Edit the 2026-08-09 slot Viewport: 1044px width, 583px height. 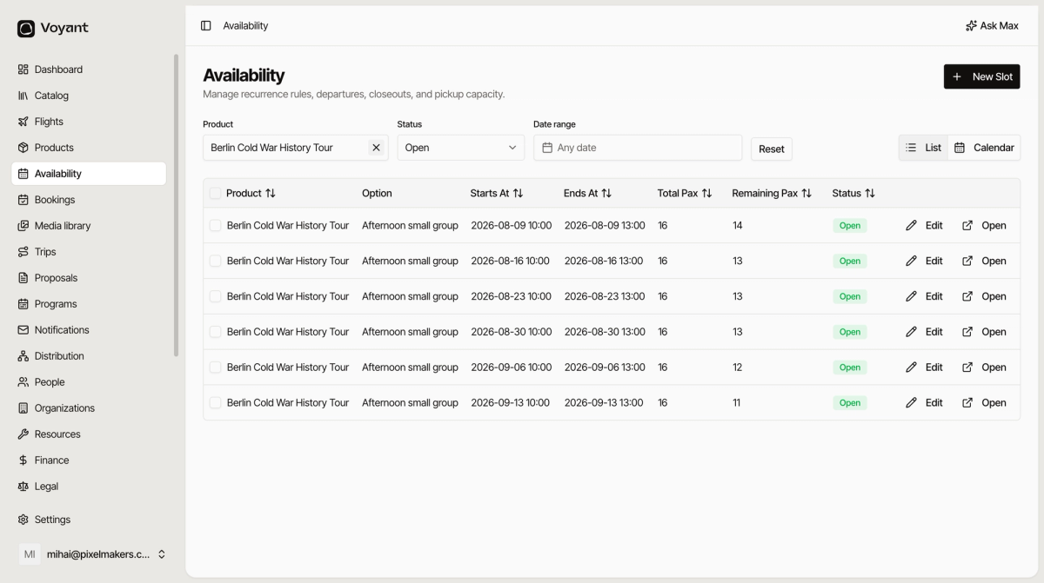(924, 225)
